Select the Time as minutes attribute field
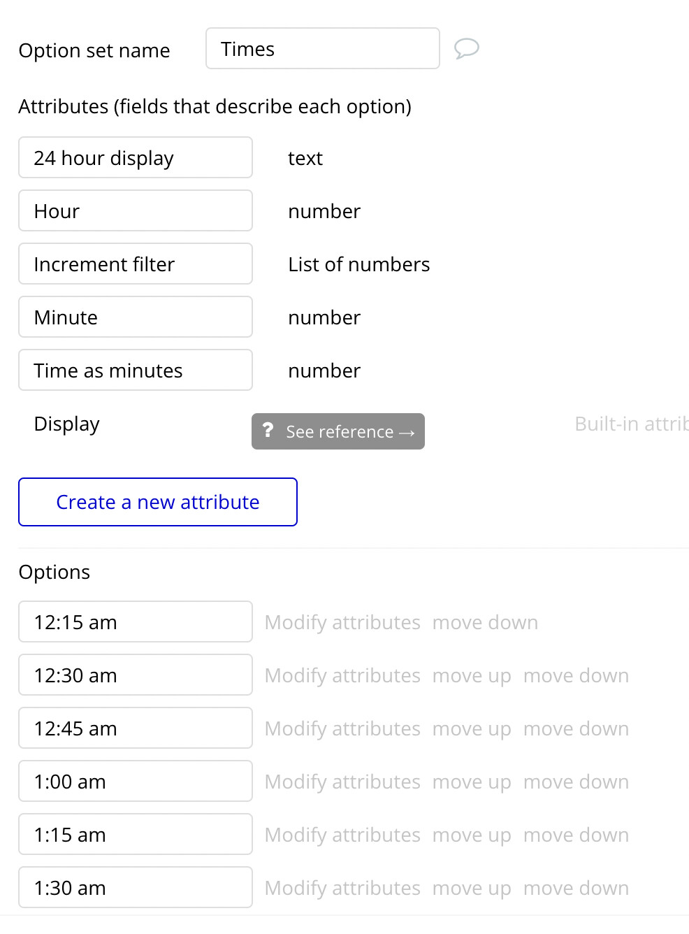689x934 pixels. 135,370
